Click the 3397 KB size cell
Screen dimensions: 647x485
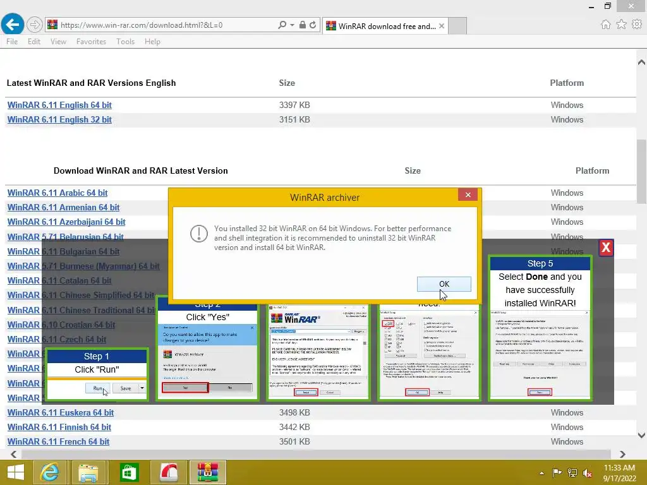(x=294, y=105)
